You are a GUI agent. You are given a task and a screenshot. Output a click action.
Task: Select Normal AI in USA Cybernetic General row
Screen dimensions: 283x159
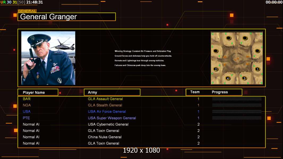pos(31,124)
